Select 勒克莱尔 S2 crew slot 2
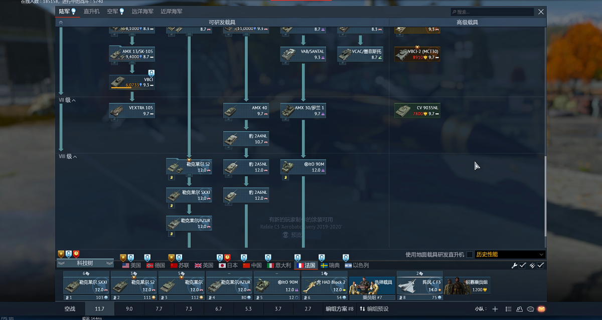602x320 pixels. [133, 286]
